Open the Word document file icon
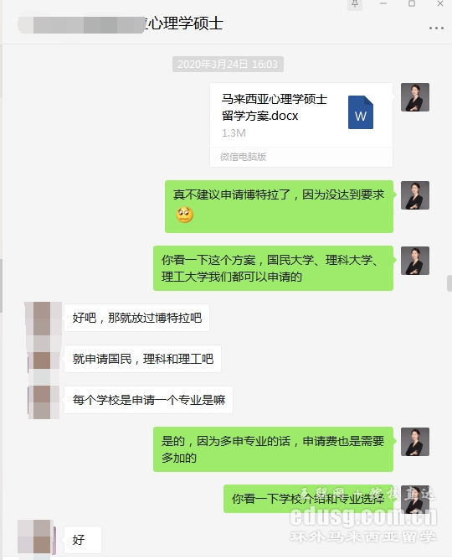 361,112
